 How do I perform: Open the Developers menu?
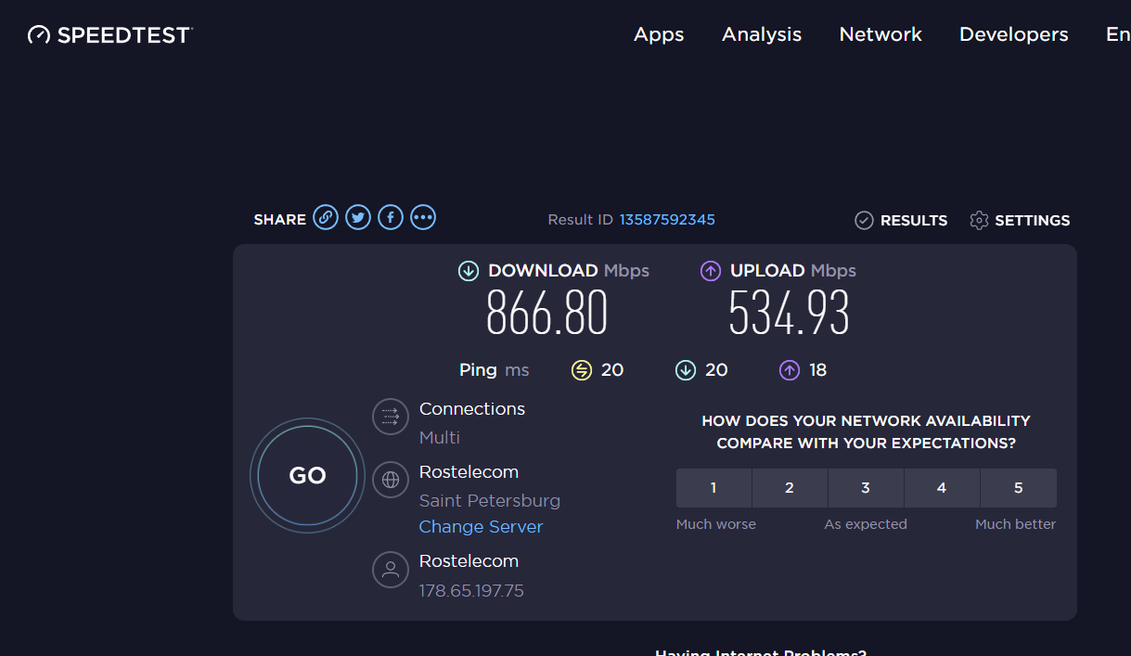1013,34
